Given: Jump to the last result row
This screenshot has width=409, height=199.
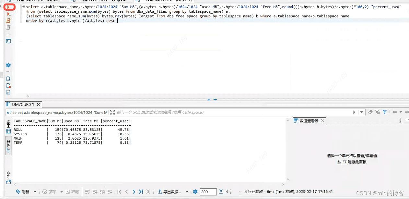Looking at the screenshot, I should point(141,192).
